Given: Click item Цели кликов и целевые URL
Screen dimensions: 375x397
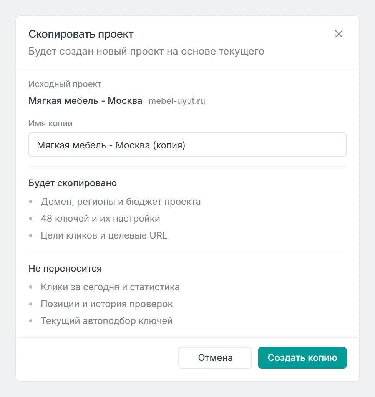Looking at the screenshot, I should click(104, 235).
